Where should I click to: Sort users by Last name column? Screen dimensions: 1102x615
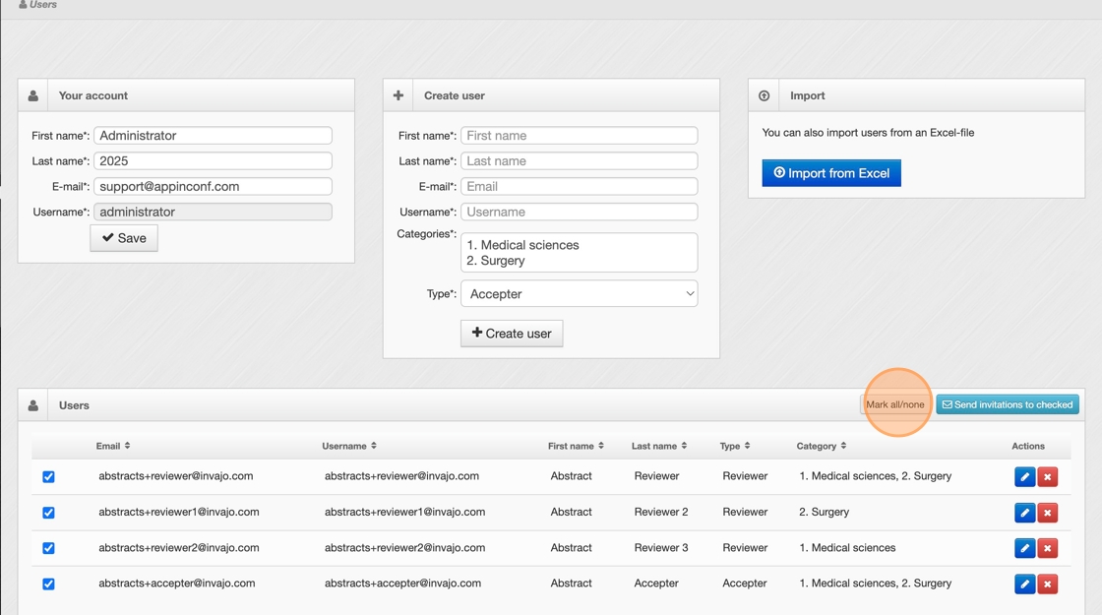tap(659, 446)
